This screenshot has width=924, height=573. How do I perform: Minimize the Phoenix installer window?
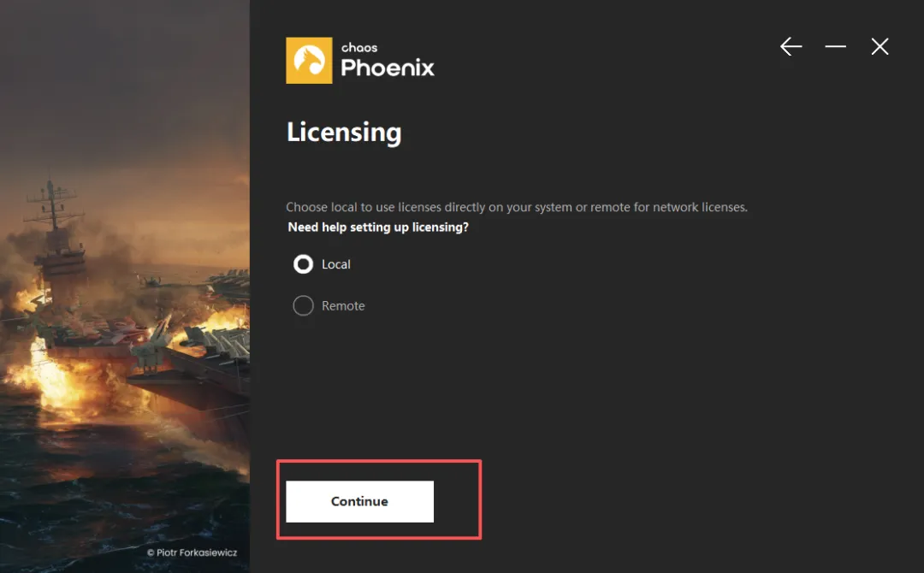pos(835,46)
